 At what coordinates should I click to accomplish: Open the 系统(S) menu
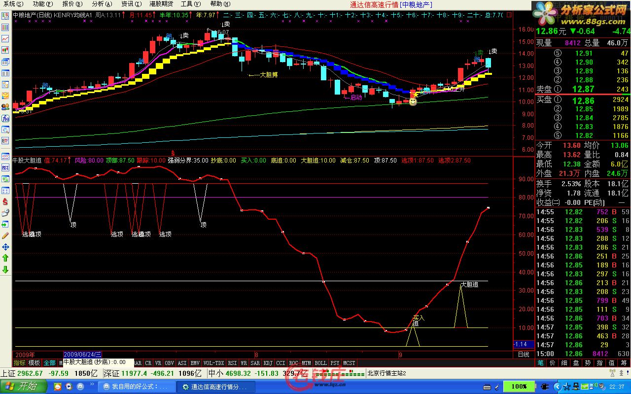click(12, 4)
